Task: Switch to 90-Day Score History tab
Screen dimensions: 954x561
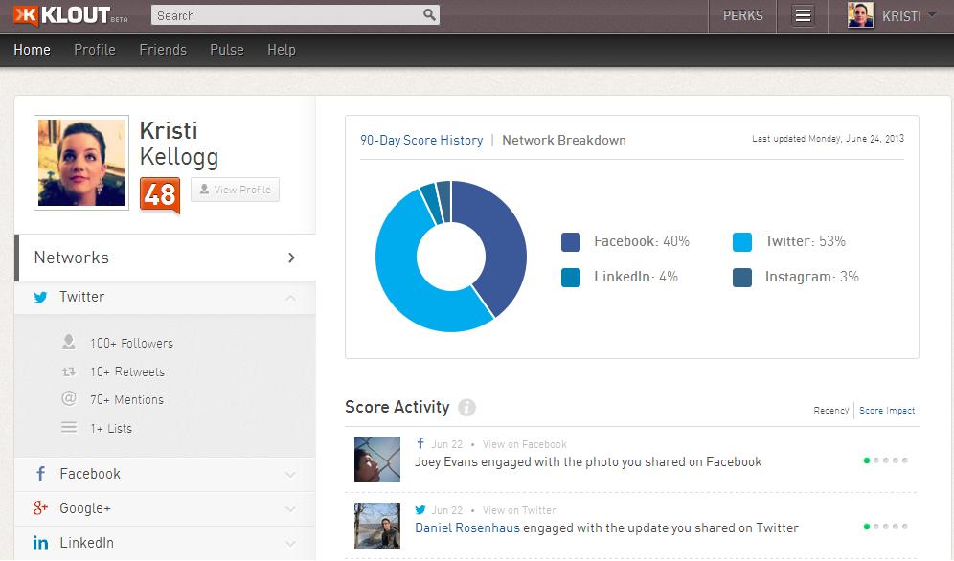Action: pos(421,141)
